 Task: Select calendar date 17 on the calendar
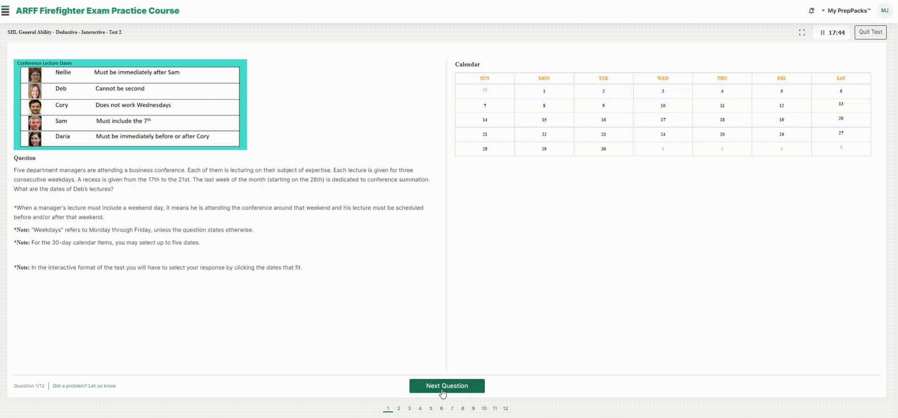(x=663, y=120)
